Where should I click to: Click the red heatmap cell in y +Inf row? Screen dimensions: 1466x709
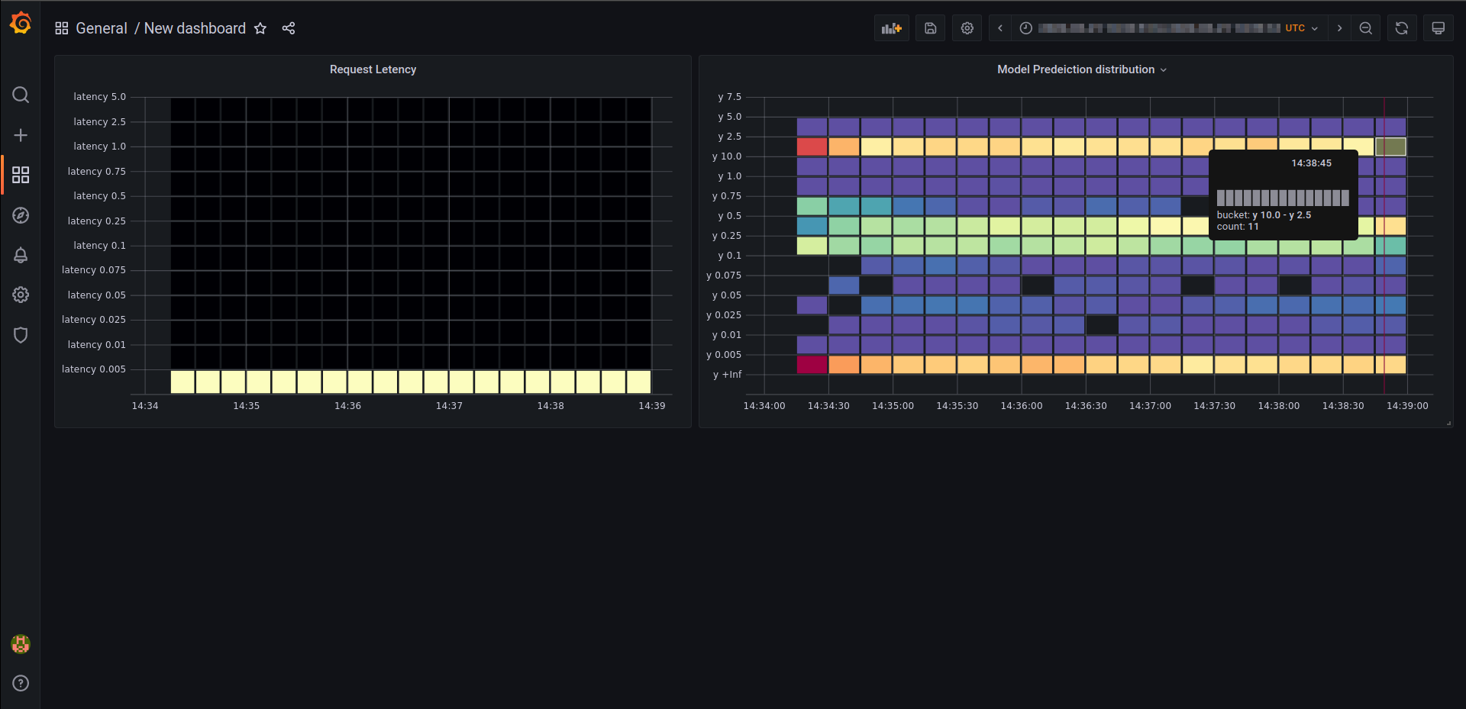[812, 365]
